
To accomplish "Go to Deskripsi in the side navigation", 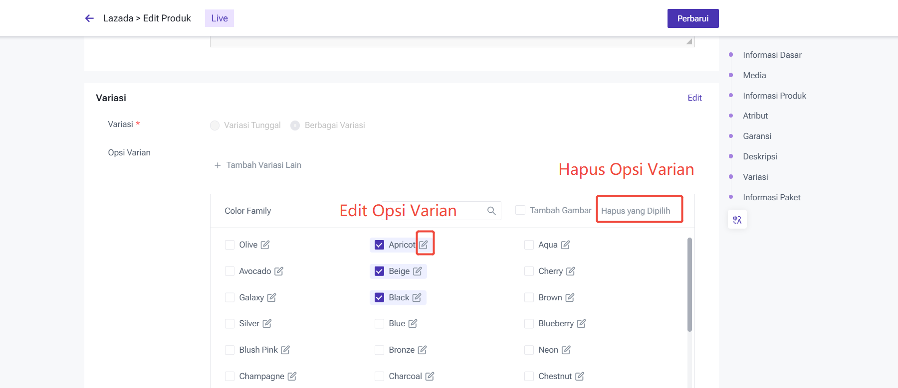I will click(760, 156).
